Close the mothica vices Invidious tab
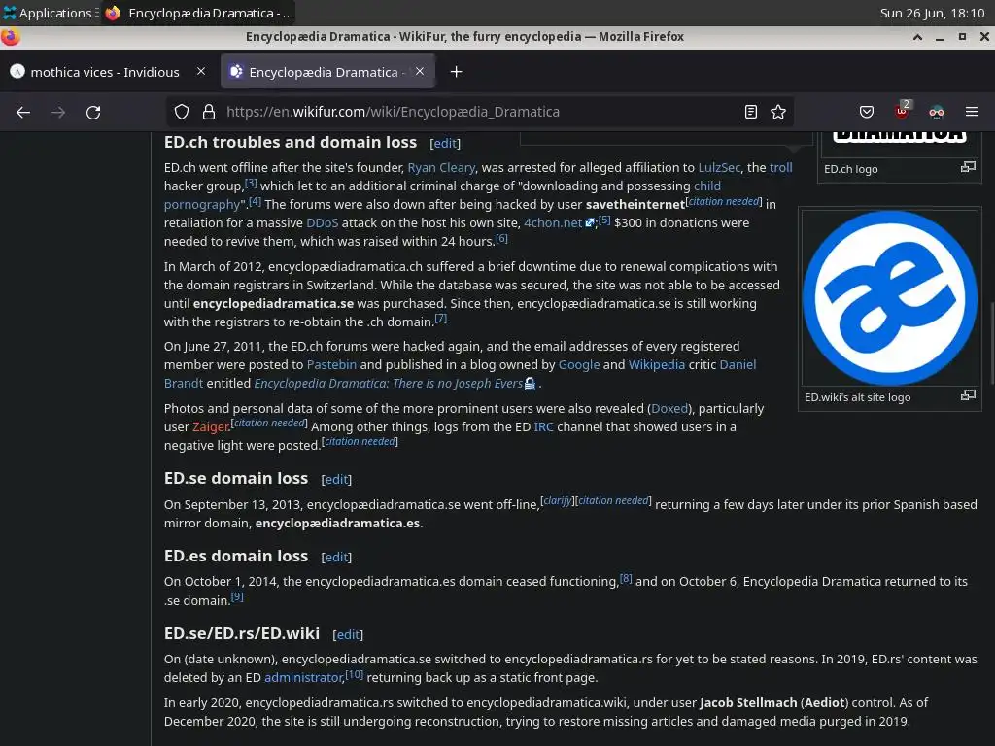Image resolution: width=995 pixels, height=746 pixels. pos(201,71)
